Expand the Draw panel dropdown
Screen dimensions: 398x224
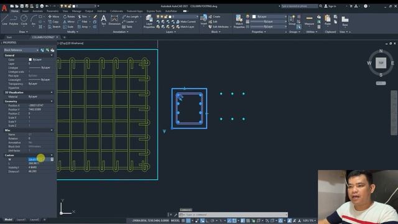[24, 32]
